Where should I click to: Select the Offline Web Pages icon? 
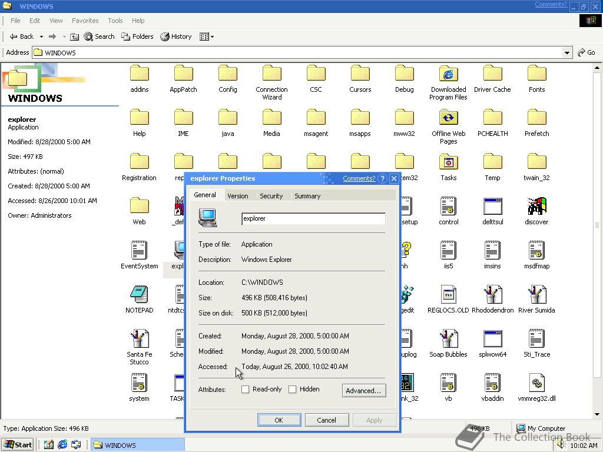coord(448,117)
